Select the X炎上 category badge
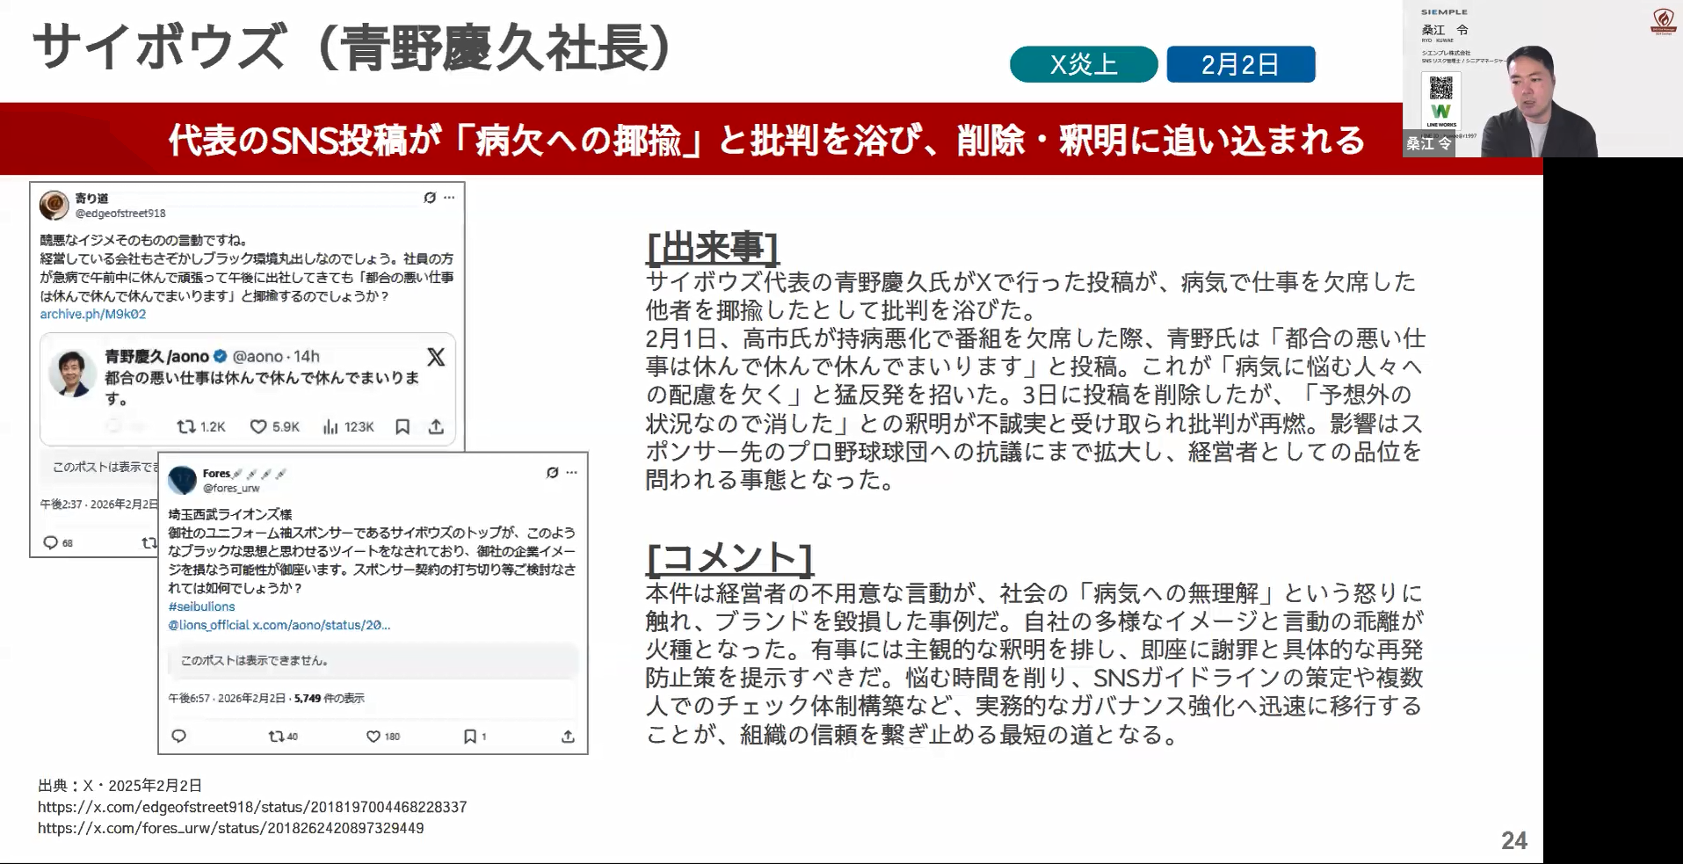1683x864 pixels. 1083,64
